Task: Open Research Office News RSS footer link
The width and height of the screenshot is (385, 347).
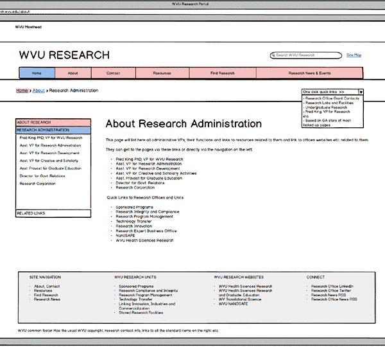Action: 334,299
